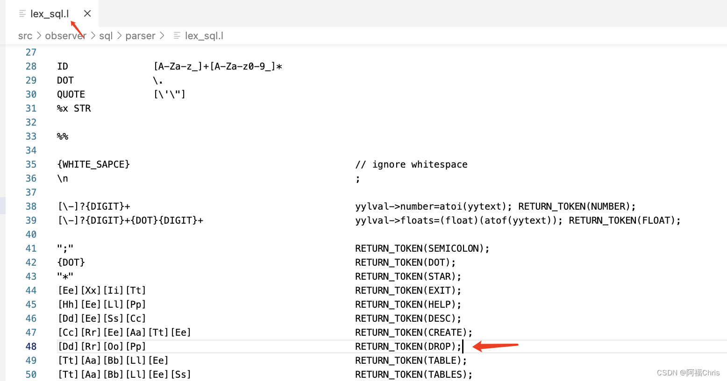Click [\-]?{DIGIT}+ pattern on line 38
Image resolution: width=727 pixels, height=381 pixels.
pyautogui.click(x=94, y=206)
